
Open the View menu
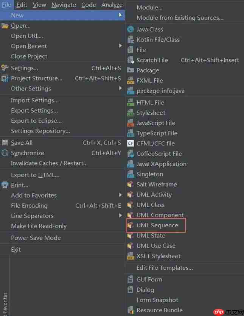click(x=39, y=5)
